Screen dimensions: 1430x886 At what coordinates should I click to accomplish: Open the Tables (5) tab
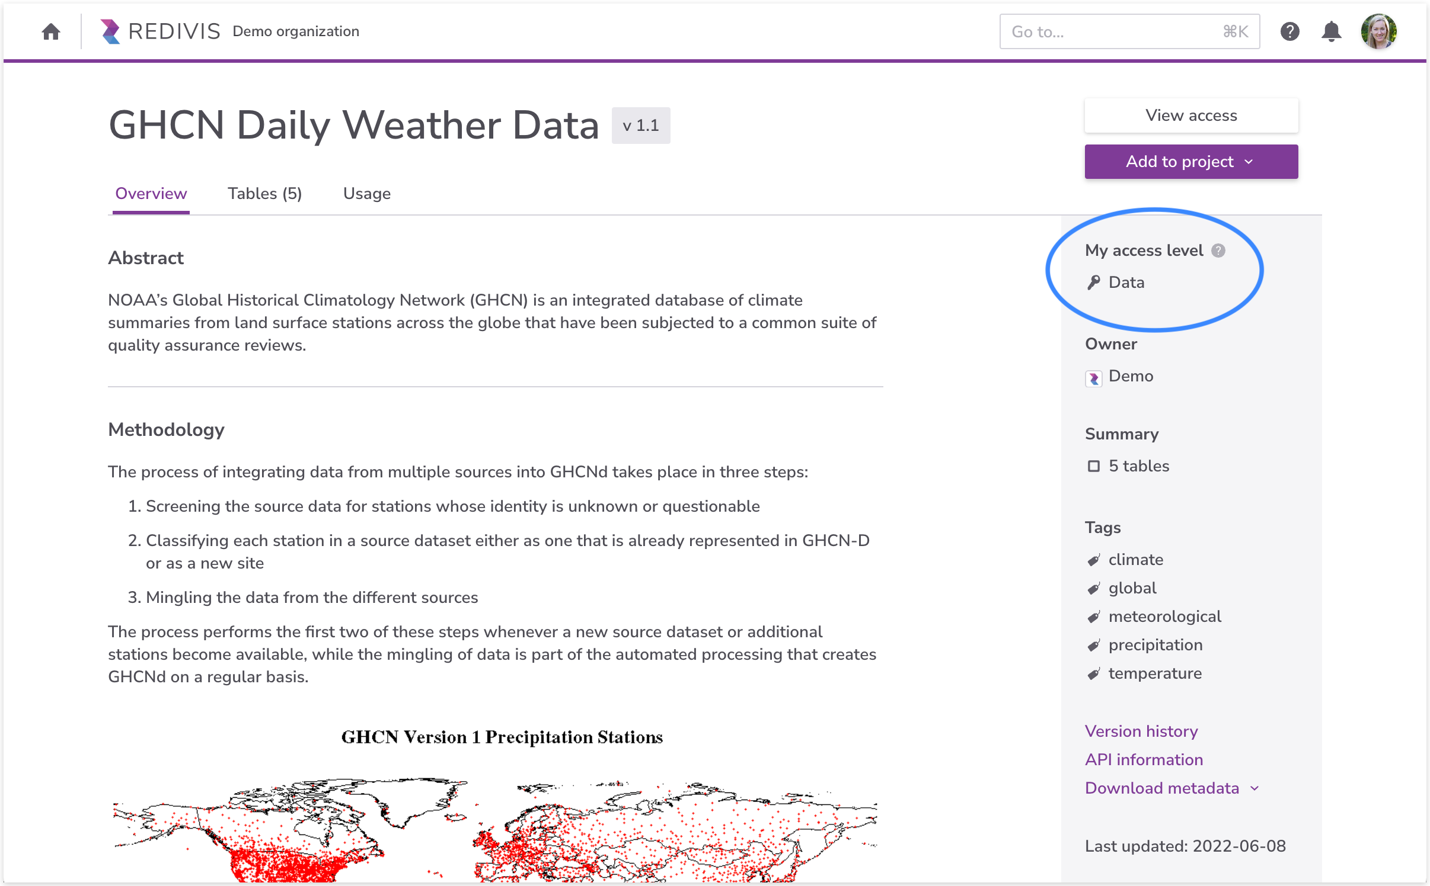[264, 194]
